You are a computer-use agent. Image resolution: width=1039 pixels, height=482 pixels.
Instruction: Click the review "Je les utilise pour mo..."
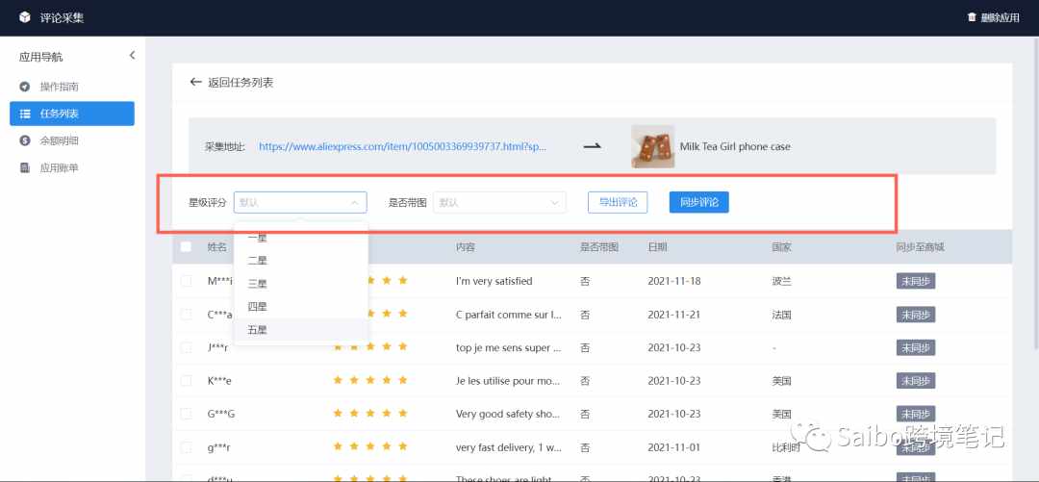coord(509,381)
